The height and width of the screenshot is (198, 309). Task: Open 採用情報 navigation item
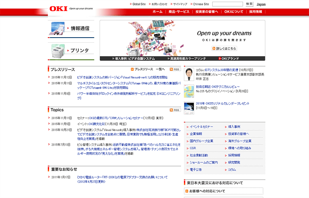[x=256, y=12]
